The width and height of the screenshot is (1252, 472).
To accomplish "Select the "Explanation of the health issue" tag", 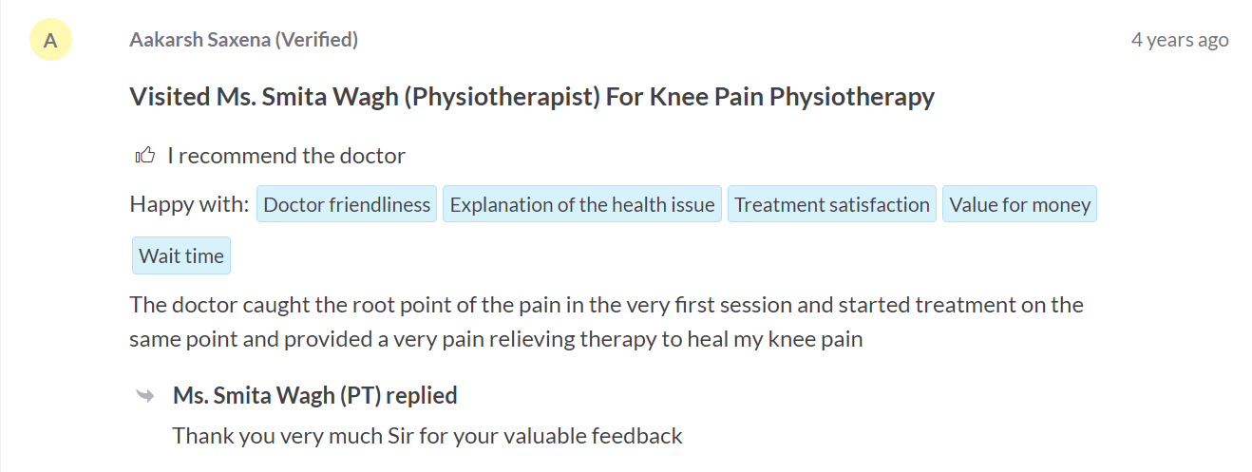I will click(x=582, y=204).
